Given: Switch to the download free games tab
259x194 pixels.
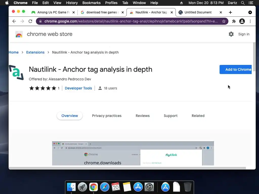Looking at the screenshot, I should click(x=102, y=12).
